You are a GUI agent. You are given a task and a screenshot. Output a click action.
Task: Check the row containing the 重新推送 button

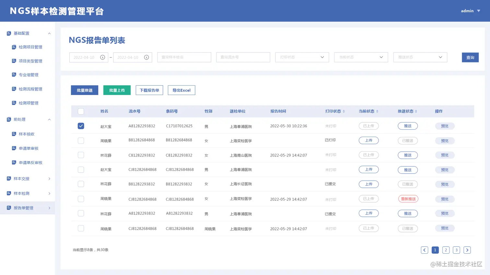pos(81,199)
